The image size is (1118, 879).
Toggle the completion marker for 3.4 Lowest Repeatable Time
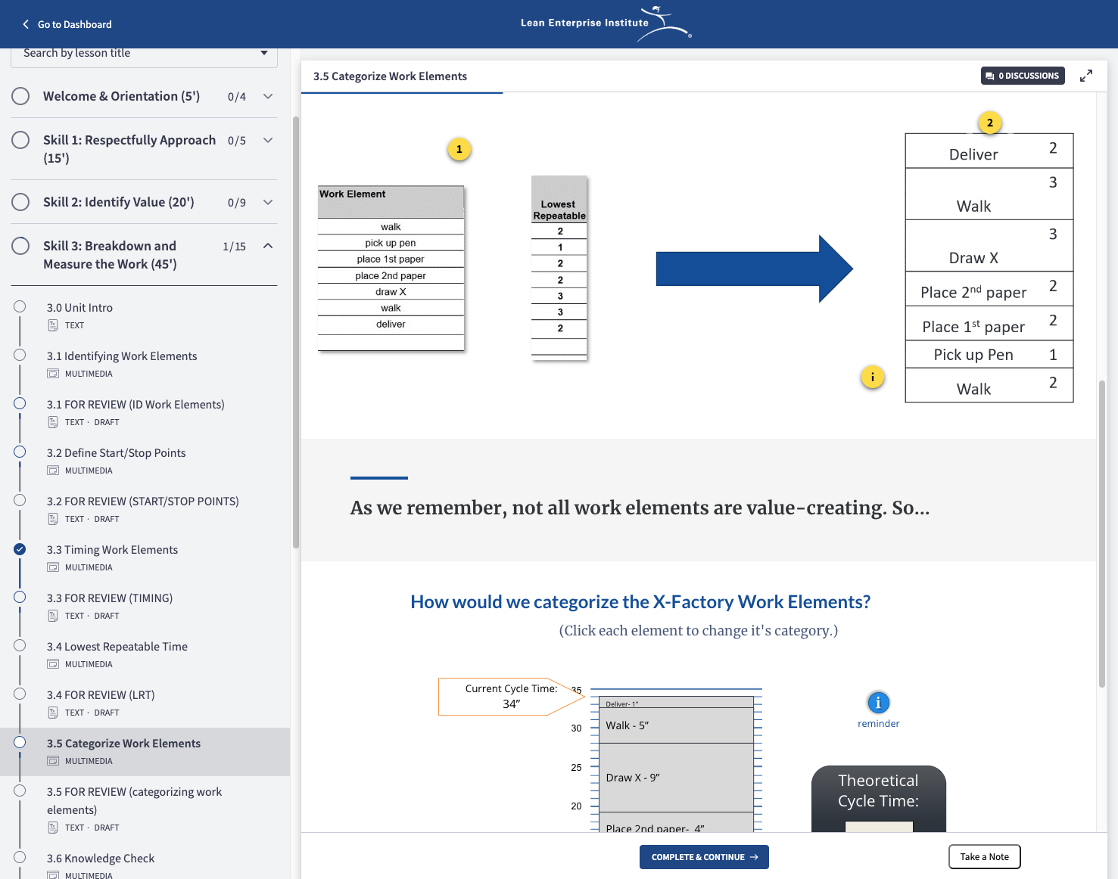pos(19,644)
